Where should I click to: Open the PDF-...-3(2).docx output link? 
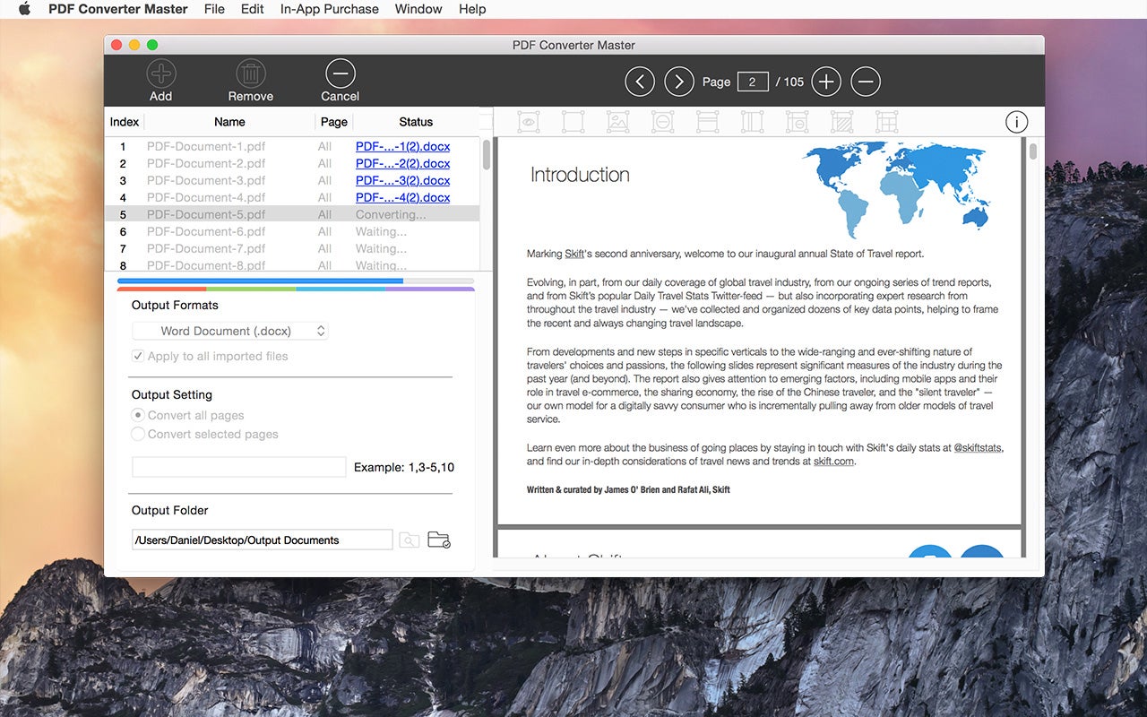pos(402,180)
